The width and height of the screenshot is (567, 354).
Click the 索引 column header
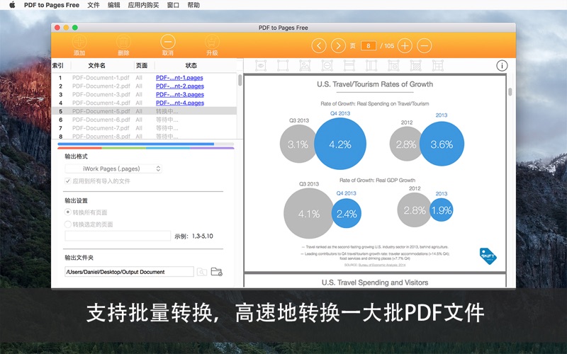[57, 65]
